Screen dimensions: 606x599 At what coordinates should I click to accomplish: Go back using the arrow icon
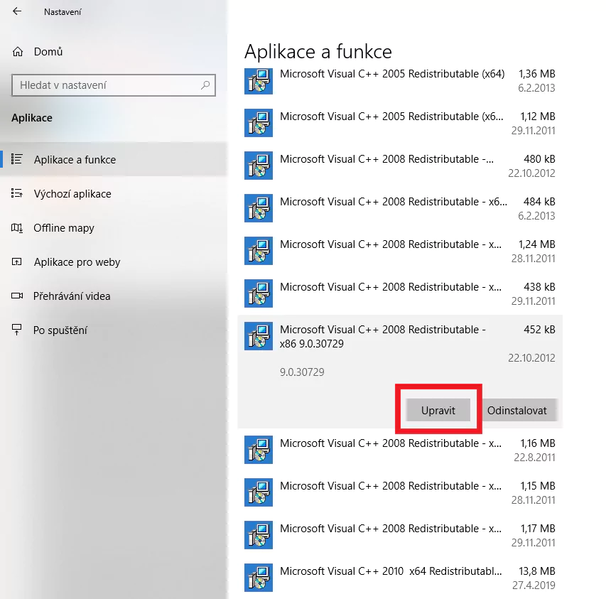[17, 11]
